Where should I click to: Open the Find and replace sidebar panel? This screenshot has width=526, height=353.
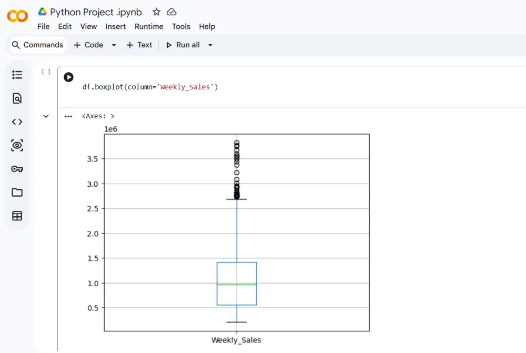[x=17, y=98]
